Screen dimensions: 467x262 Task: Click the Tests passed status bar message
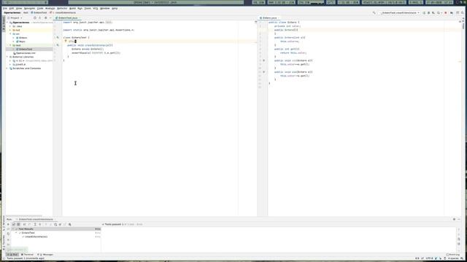[26, 258]
